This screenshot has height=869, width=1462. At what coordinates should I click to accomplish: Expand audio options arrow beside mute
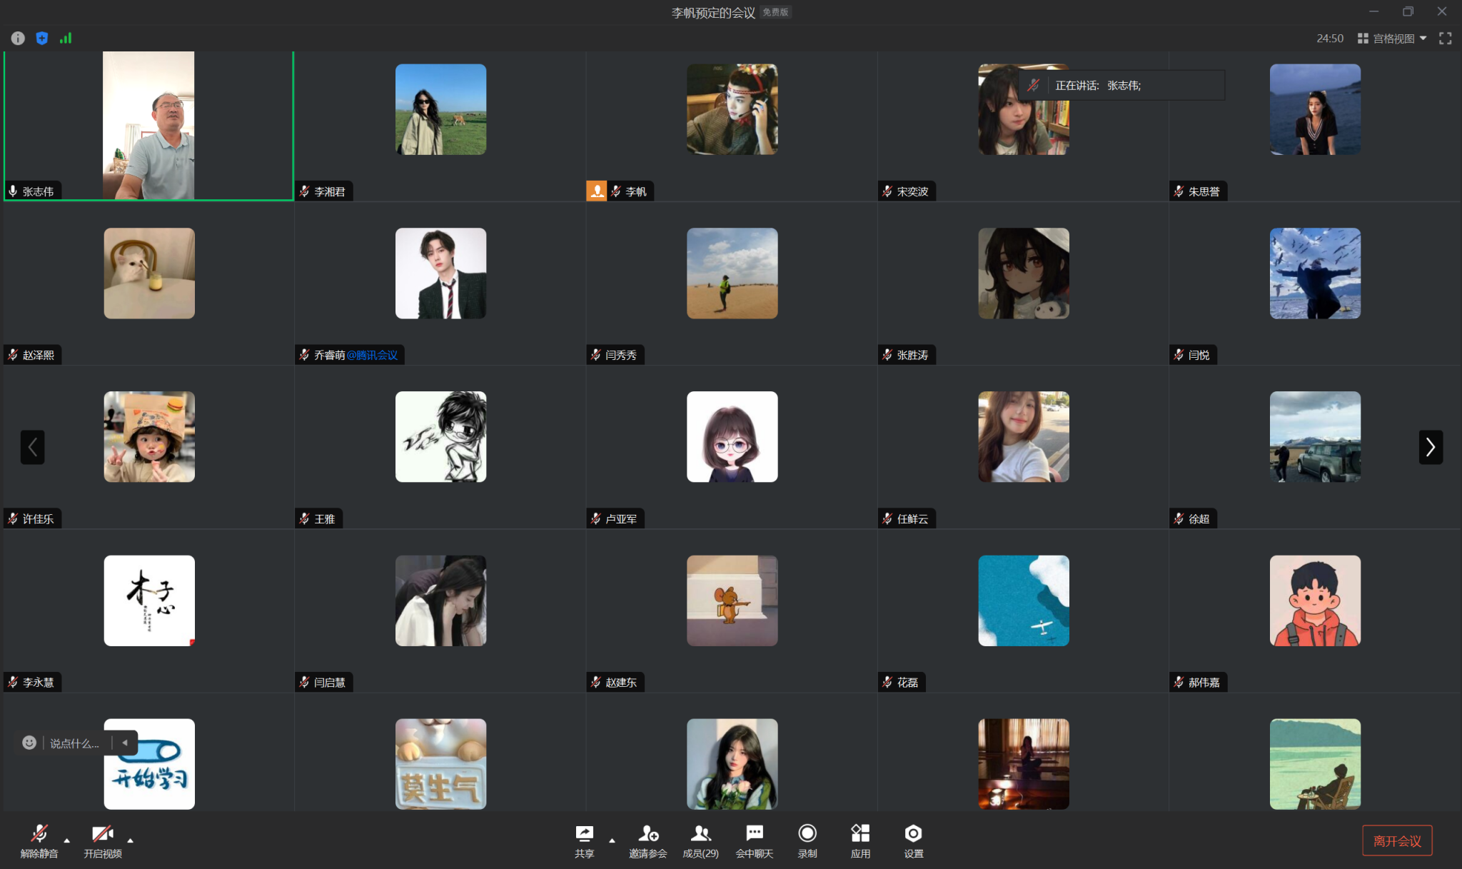pyautogui.click(x=67, y=840)
